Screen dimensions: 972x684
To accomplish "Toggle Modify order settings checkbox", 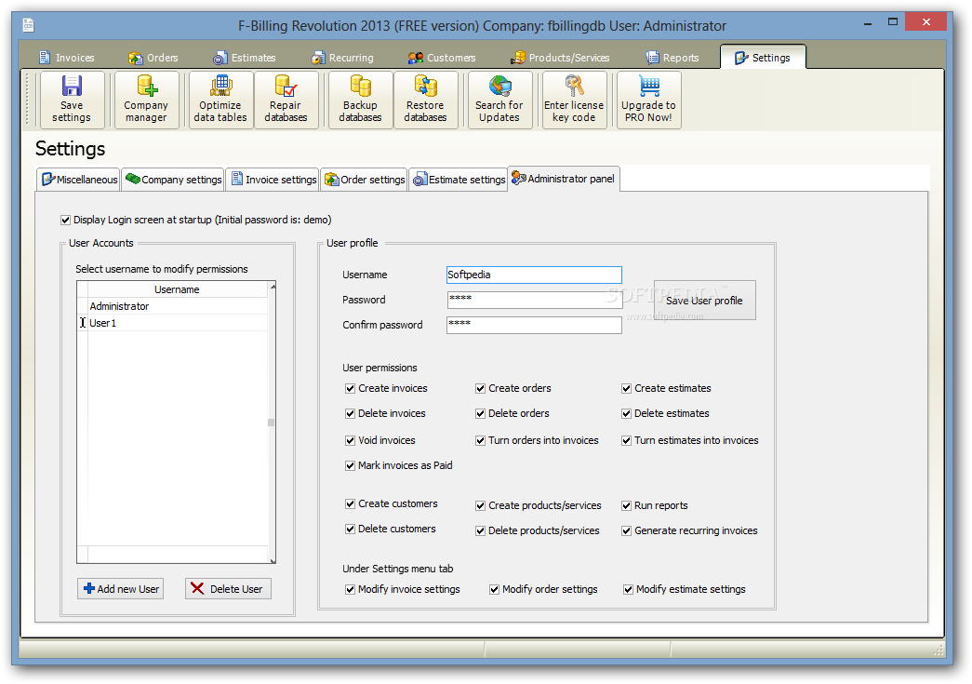I will click(x=495, y=589).
